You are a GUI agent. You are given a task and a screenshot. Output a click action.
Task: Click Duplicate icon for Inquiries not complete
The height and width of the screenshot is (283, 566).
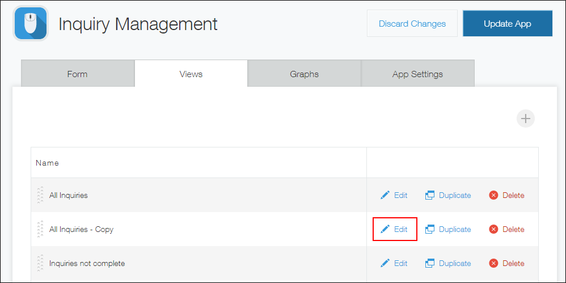coord(430,263)
